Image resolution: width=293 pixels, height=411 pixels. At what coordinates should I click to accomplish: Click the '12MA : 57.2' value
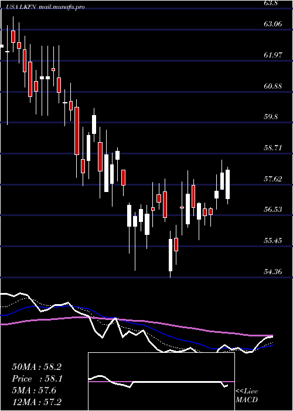coord(36,402)
